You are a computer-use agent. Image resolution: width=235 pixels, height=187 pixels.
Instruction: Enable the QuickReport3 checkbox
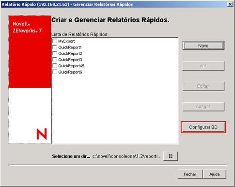(x=55, y=60)
